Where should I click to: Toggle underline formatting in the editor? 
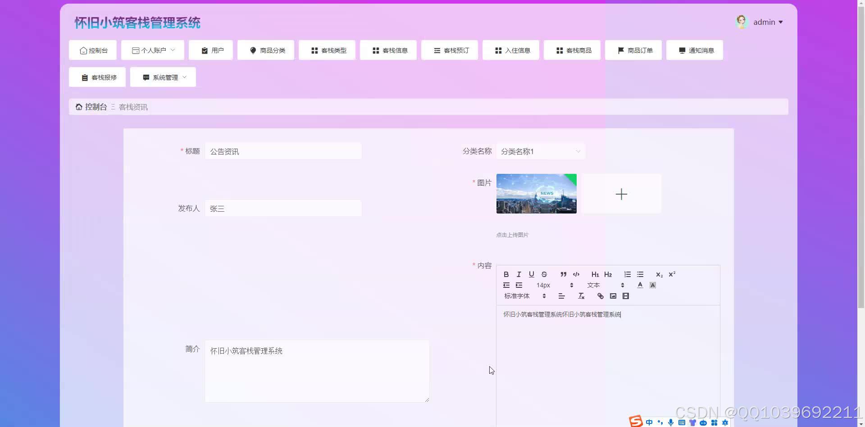(531, 274)
